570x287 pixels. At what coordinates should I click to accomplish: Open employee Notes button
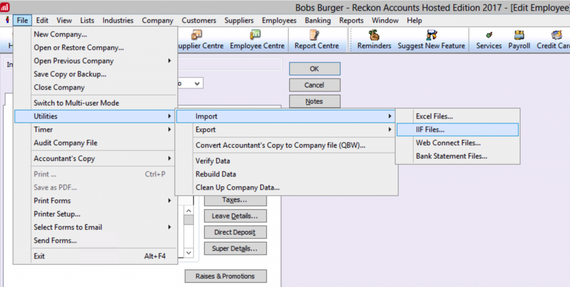(315, 101)
